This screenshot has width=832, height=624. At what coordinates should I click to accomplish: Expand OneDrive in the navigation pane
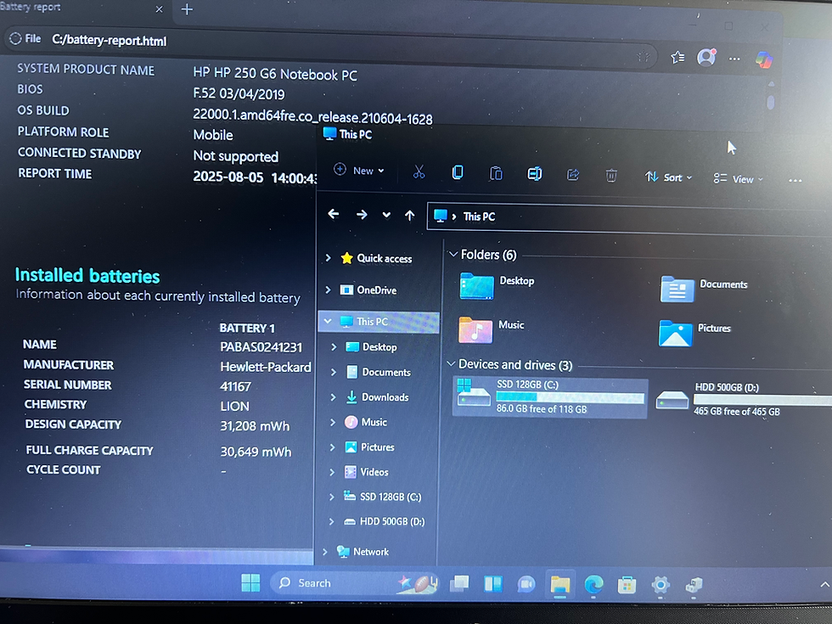[x=328, y=290]
